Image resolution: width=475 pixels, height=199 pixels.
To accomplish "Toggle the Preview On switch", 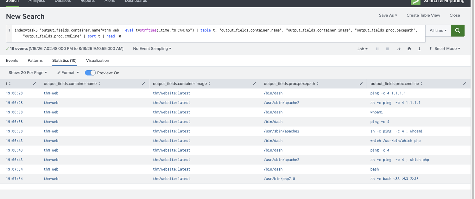I will click(x=90, y=73).
